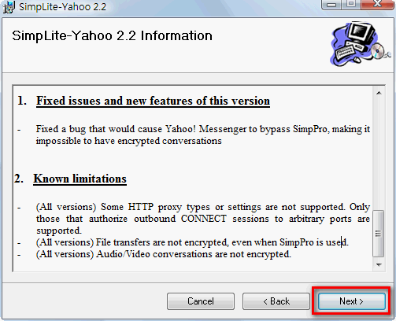This screenshot has height=321, width=396.
Task: Click the scrollbar track above the thumb
Action: [379, 154]
